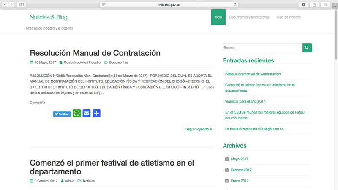The image size is (338, 190).
Task: Open the Febrero 2017 archive
Action: (x=241, y=170)
